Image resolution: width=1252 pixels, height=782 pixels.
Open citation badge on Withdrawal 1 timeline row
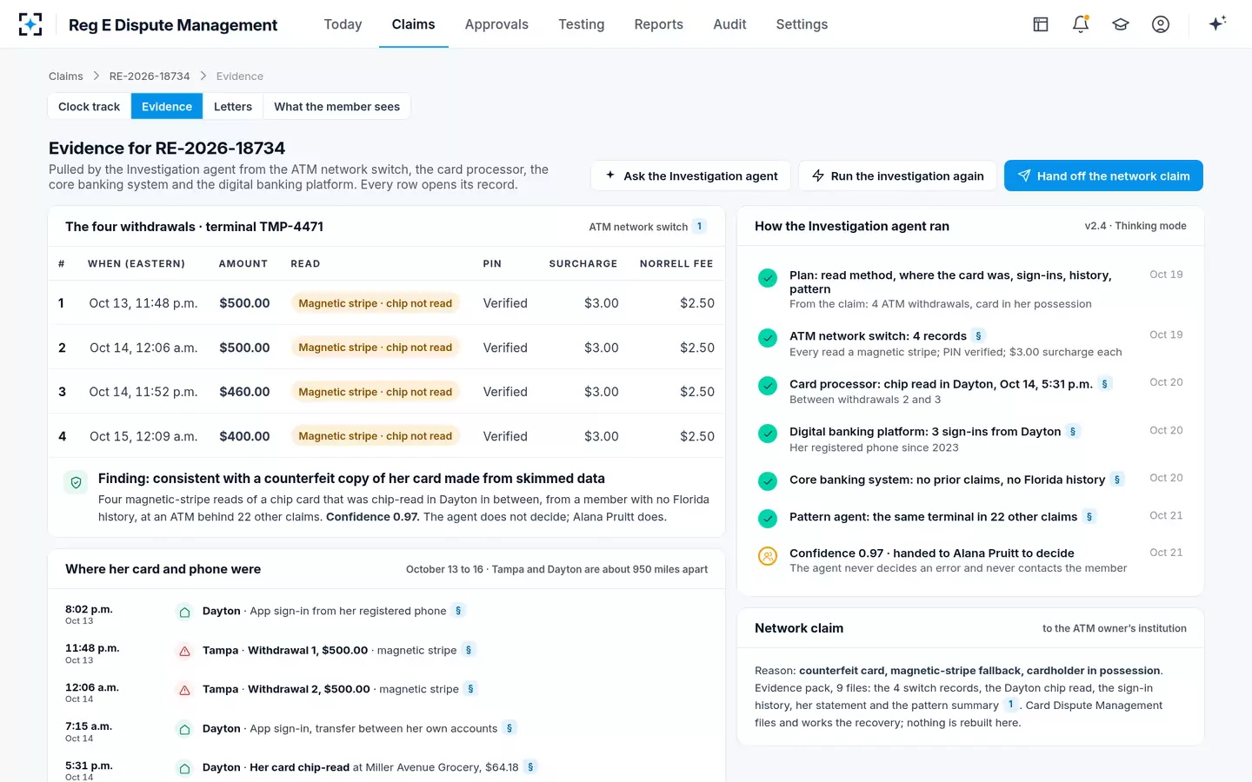pos(469,650)
